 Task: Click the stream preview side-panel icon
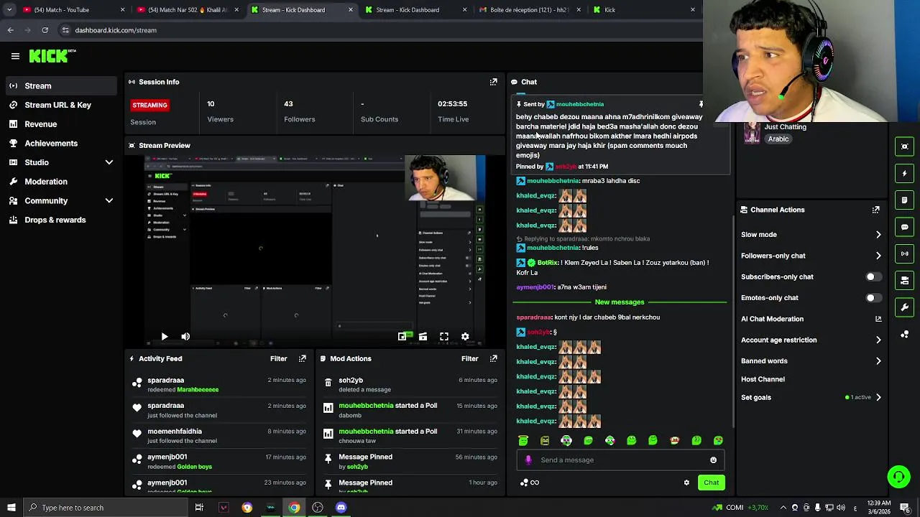pos(905,146)
